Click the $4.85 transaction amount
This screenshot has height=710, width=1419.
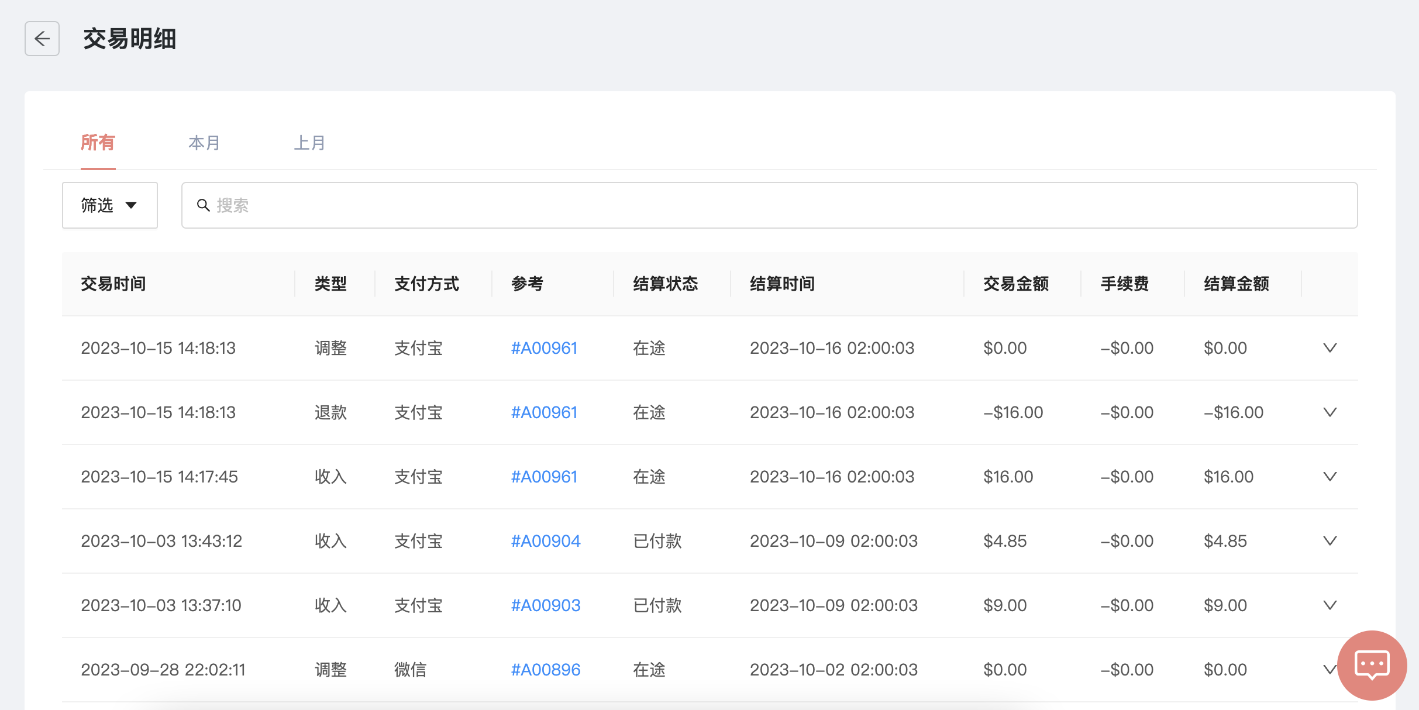pyautogui.click(x=1005, y=542)
